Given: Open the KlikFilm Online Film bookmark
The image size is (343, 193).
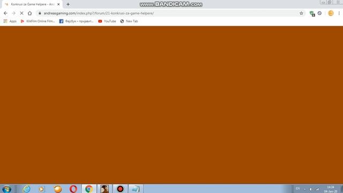Looking at the screenshot, I should point(38,21).
